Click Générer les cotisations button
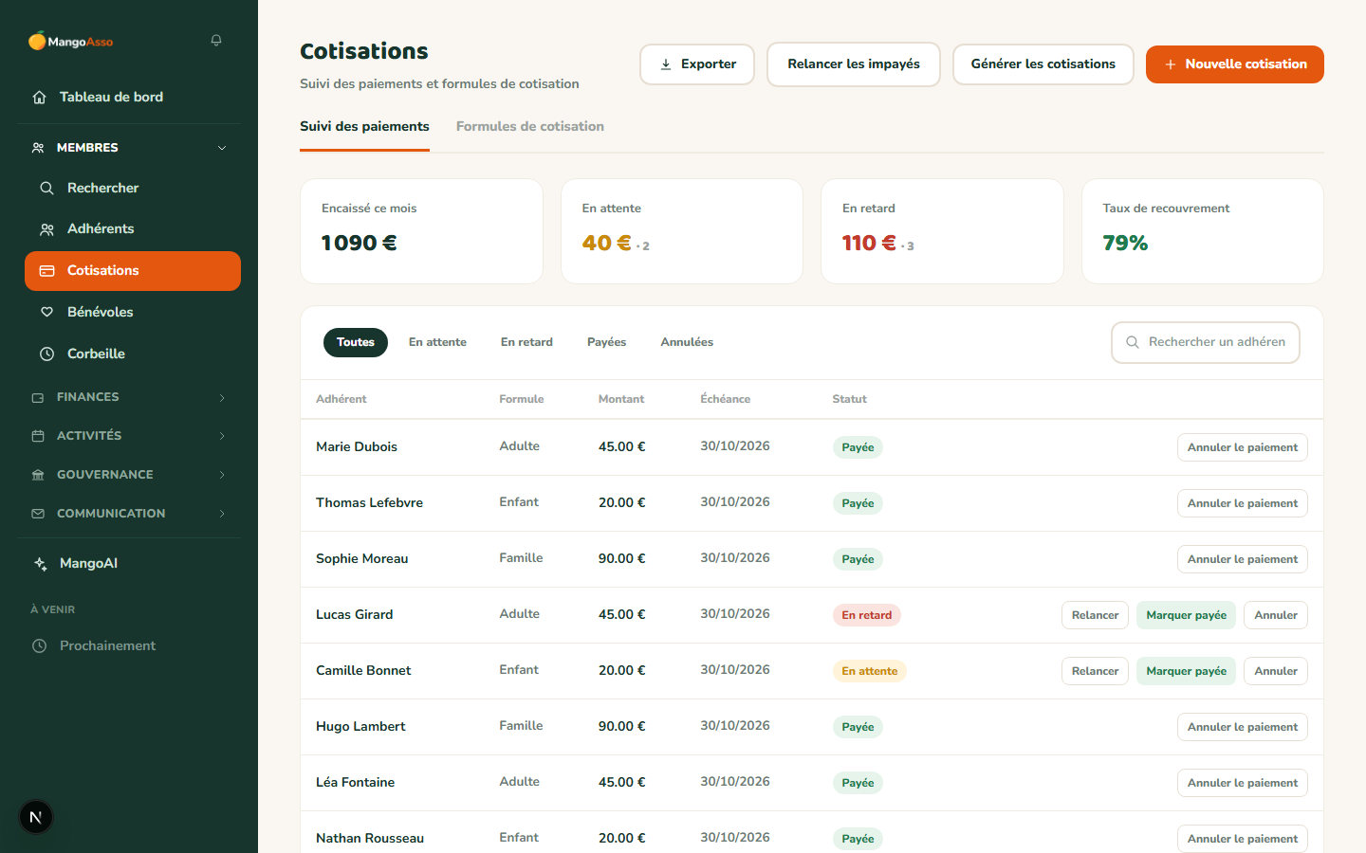This screenshot has height=853, width=1366. (x=1043, y=64)
